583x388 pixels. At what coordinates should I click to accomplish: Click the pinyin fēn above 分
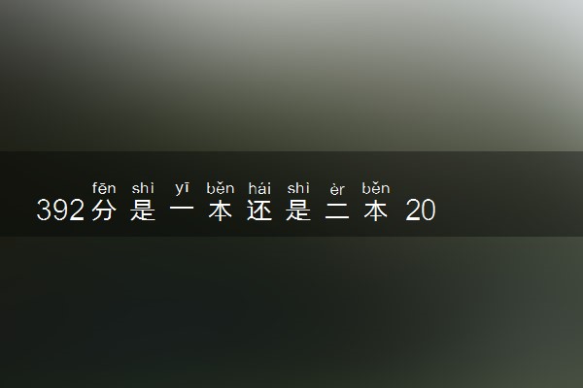[x=104, y=188]
